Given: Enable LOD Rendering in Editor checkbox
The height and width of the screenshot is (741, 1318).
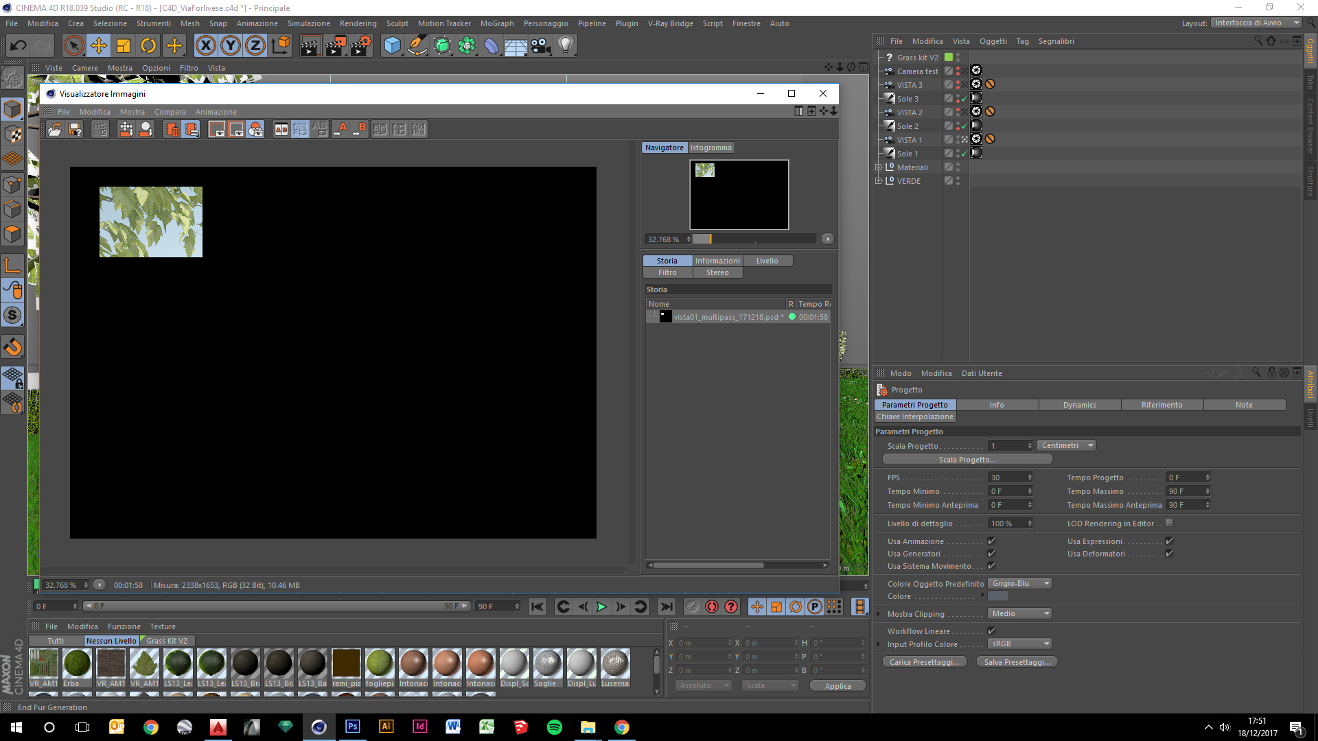Looking at the screenshot, I should [x=1169, y=523].
